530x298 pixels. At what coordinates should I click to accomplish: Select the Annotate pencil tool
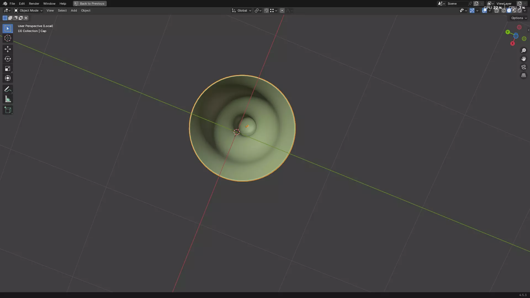[x=7, y=89]
